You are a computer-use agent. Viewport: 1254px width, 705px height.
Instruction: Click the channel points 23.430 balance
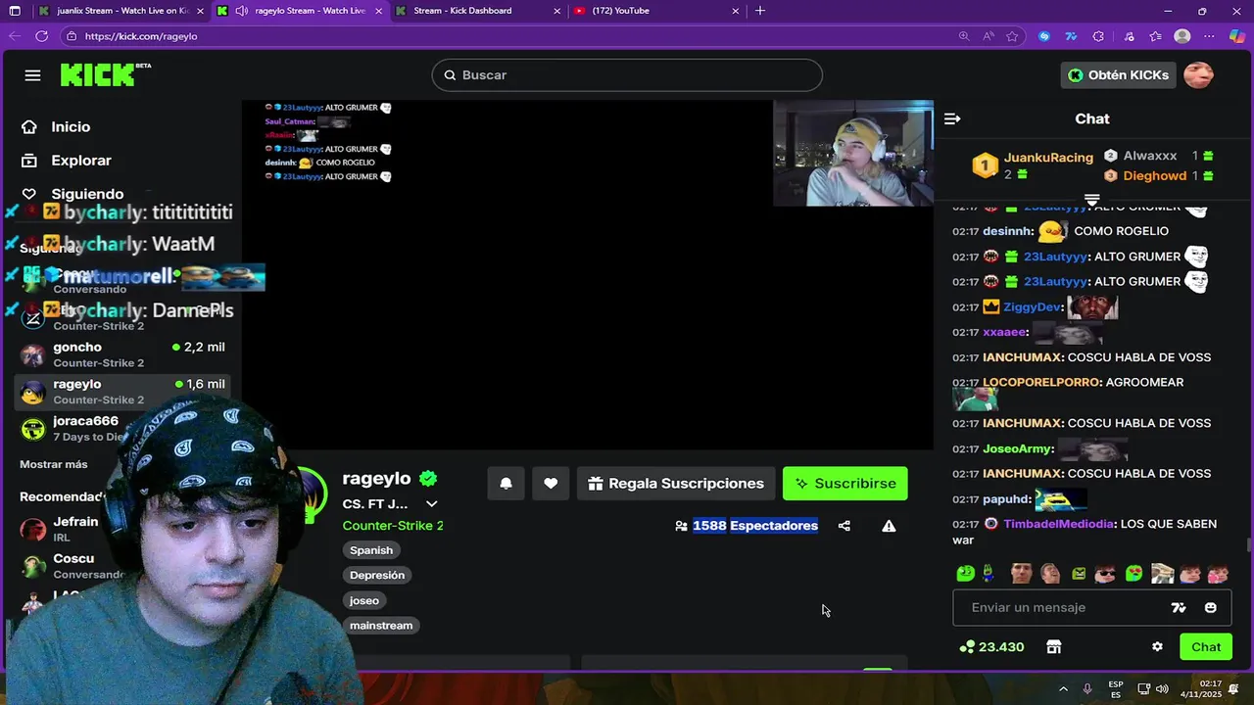(x=991, y=647)
